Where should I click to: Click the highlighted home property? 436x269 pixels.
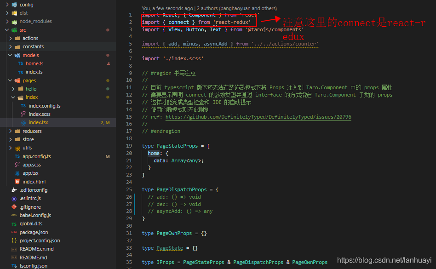coord(154,153)
